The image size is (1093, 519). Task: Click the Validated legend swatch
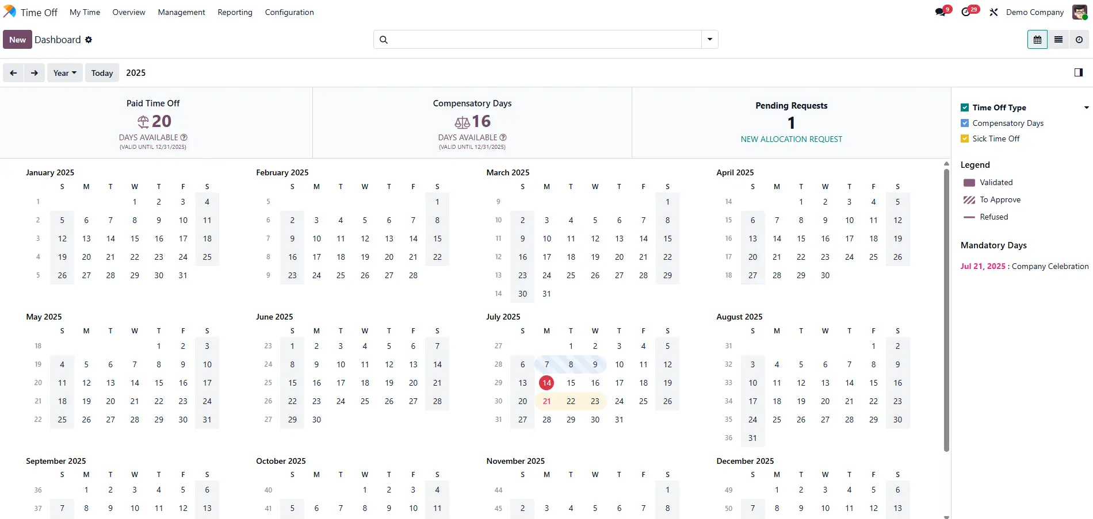pos(969,183)
